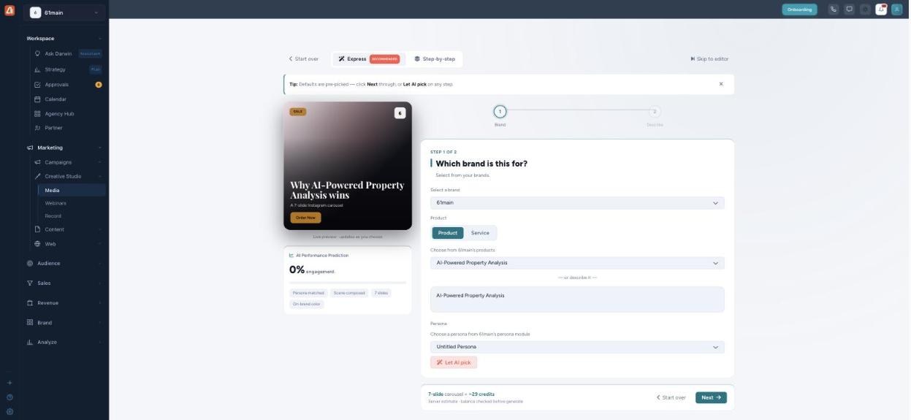Click the Web globe icon
911x420 pixels.
[x=38, y=244]
